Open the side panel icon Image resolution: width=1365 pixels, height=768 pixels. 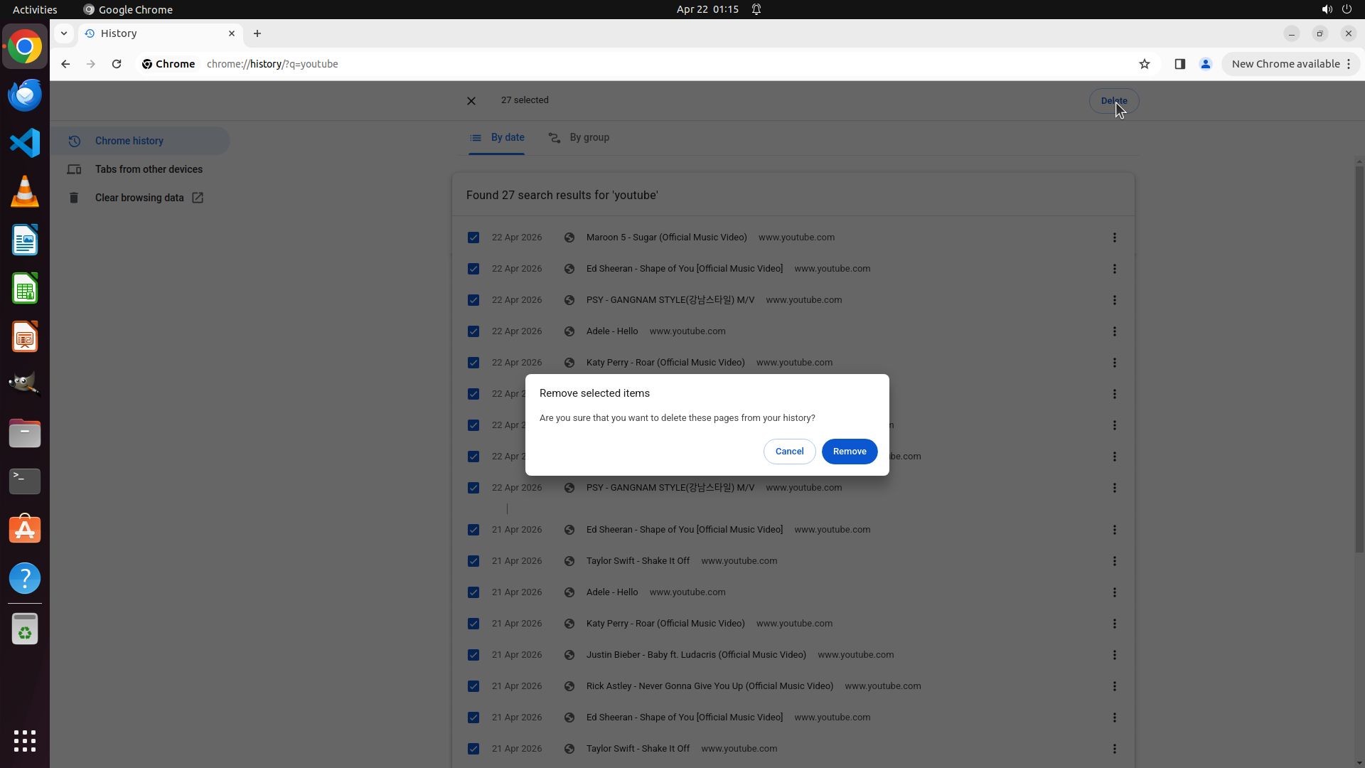click(x=1179, y=64)
